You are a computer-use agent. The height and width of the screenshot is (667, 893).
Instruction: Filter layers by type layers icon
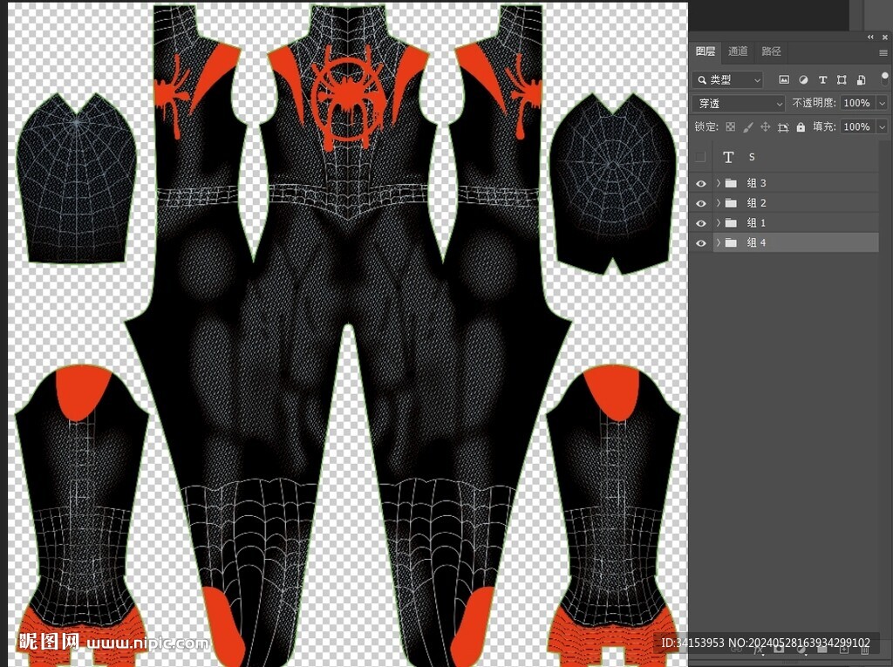[822, 79]
